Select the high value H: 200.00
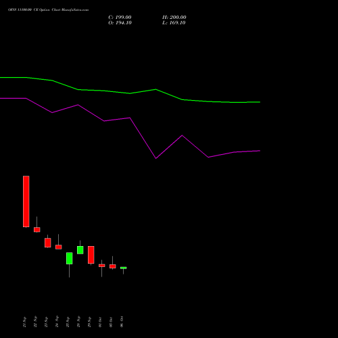Viewport: 338px width, 338px height. [x=174, y=18]
